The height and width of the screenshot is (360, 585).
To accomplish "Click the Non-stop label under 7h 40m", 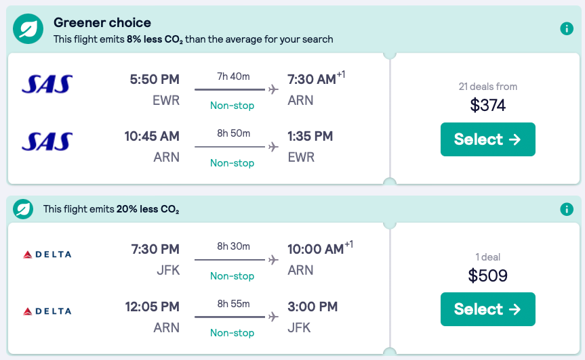I will coord(232,106).
